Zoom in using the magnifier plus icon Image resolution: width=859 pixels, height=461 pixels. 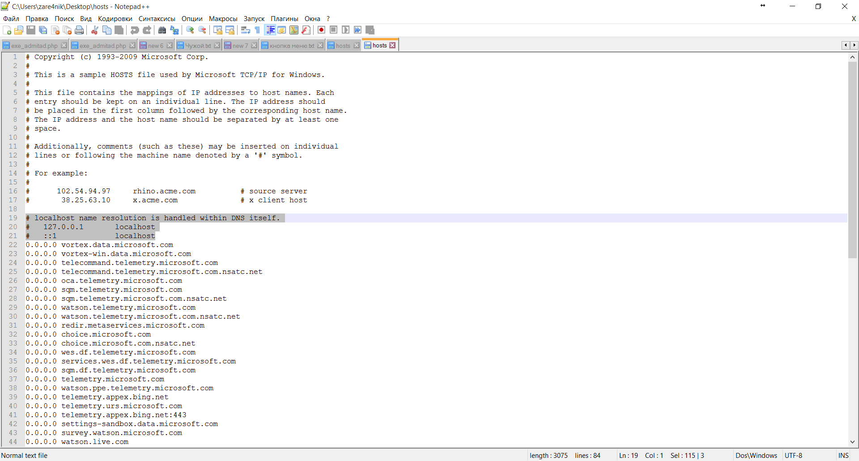[x=190, y=30]
